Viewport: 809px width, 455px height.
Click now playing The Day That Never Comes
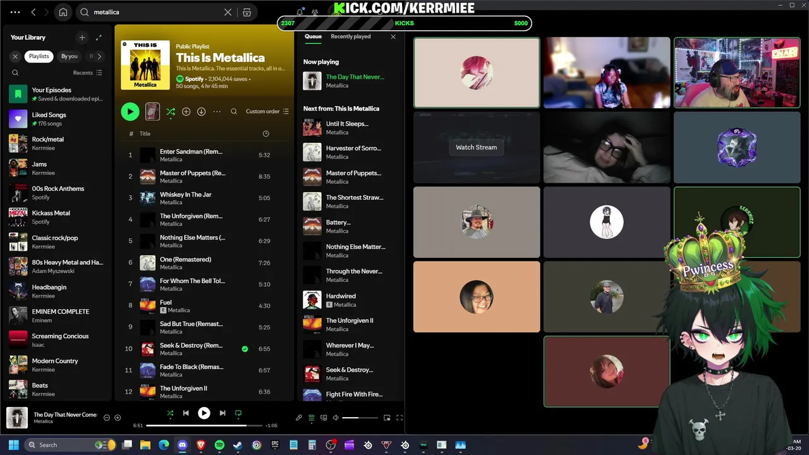[350, 81]
